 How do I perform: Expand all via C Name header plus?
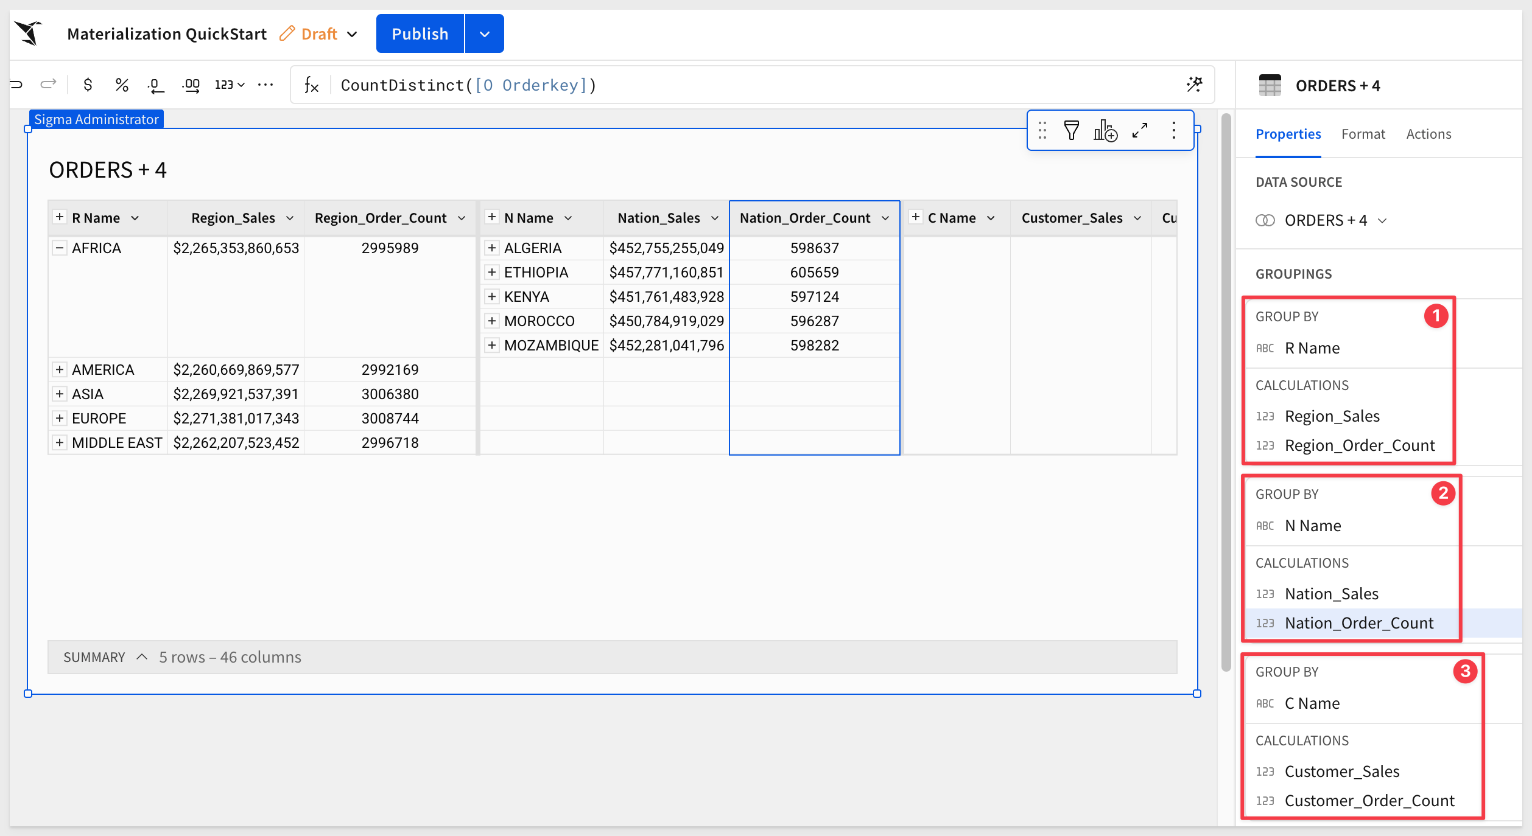916,217
